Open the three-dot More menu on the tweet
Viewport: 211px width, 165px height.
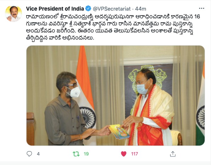(201, 8)
